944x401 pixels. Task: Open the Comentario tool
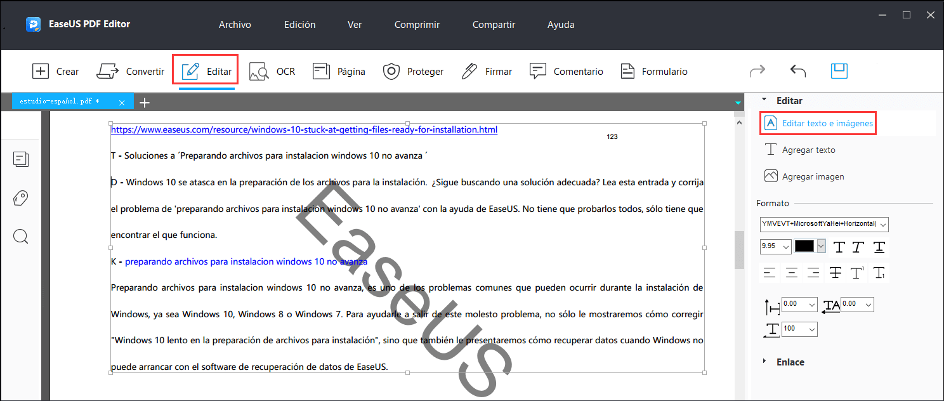coord(566,71)
